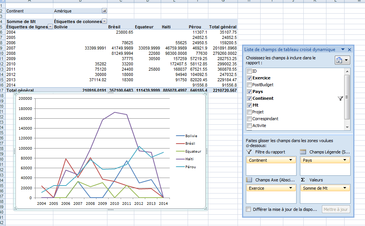Click the Mettre à jour button
Viewport: 365px width, 226px height.
pyautogui.click(x=336, y=209)
